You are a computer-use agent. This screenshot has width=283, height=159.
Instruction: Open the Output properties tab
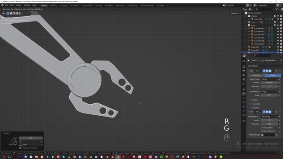click(244, 71)
